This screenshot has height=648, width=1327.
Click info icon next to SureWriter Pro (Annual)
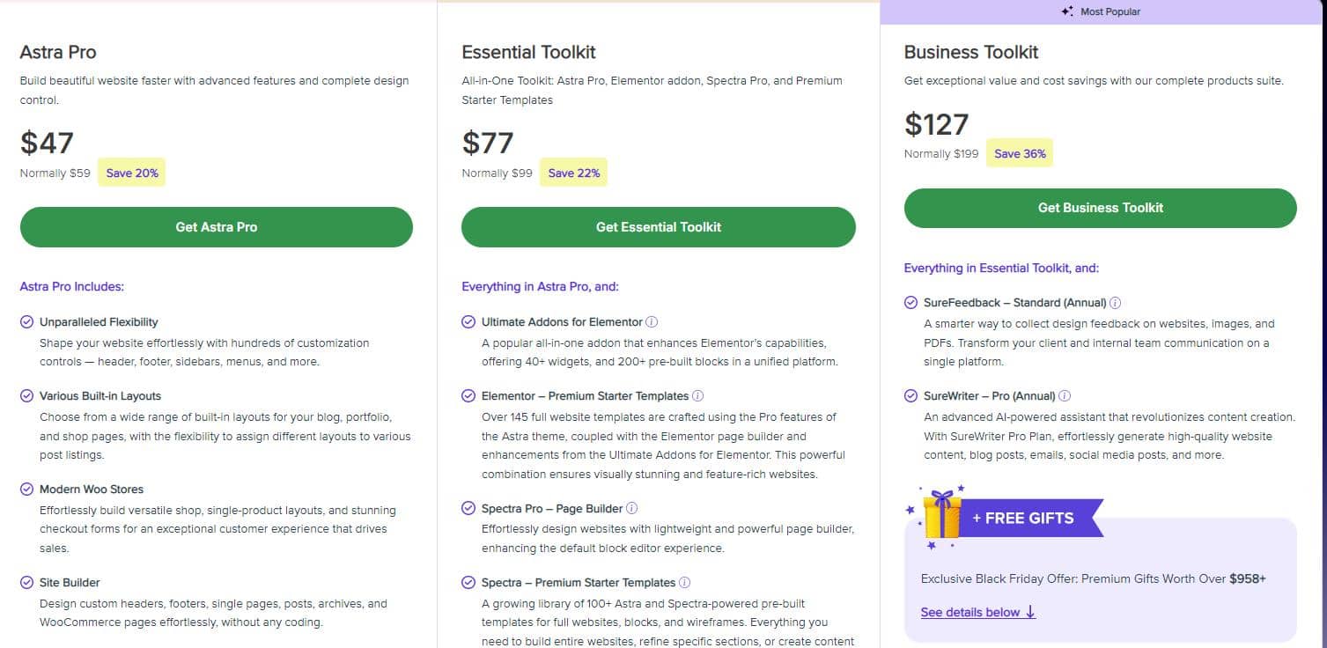click(1065, 396)
